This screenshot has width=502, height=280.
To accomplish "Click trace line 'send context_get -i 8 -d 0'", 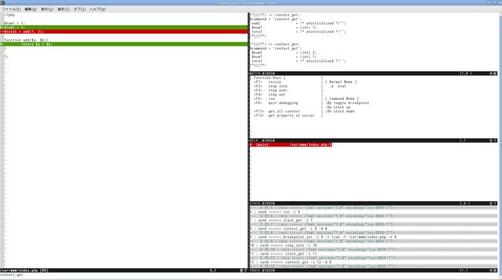I will (x=289, y=229).
